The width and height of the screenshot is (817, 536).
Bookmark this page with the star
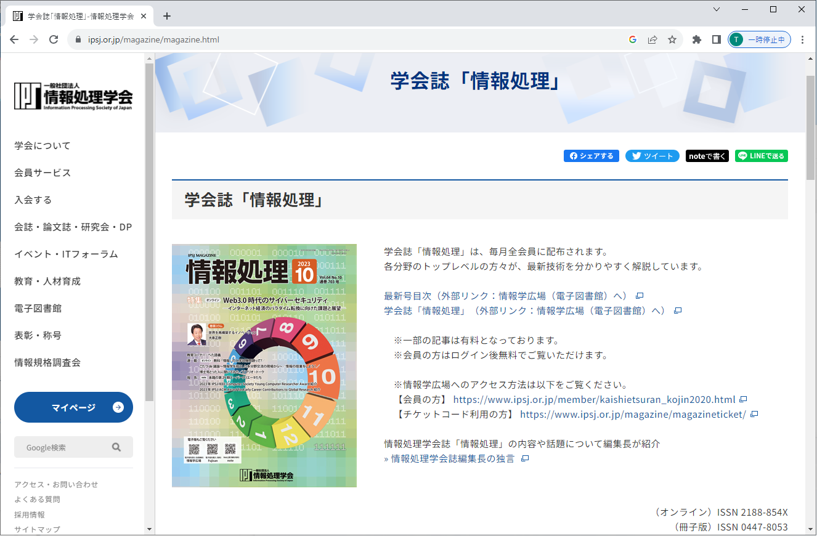(x=672, y=39)
